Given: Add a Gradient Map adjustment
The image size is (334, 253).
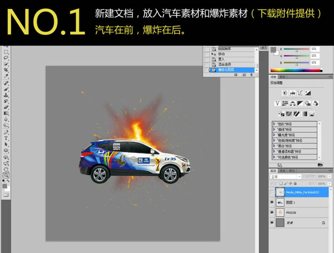Looking at the screenshot, I should point(304,114).
